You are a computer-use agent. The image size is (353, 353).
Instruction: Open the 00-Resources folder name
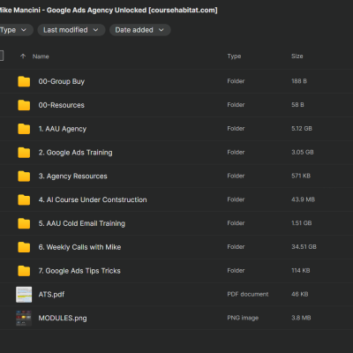[62, 105]
